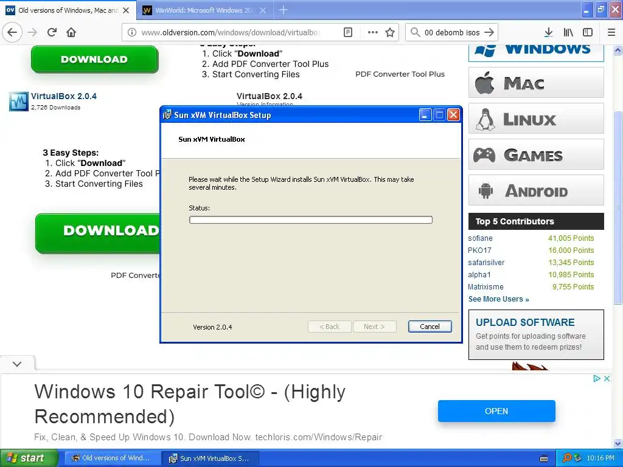This screenshot has height=467, width=623.
Task: Open the Windows 10 Repair Tool ad headline
Action: tap(190, 404)
